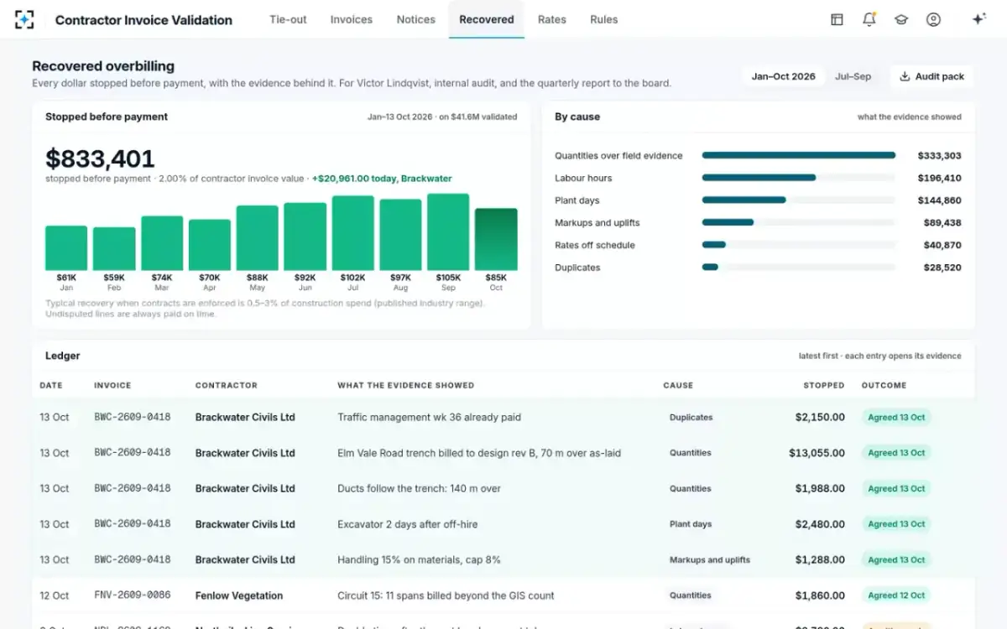The width and height of the screenshot is (1007, 629).
Task: Click the October $85K bar
Action: tap(496, 239)
